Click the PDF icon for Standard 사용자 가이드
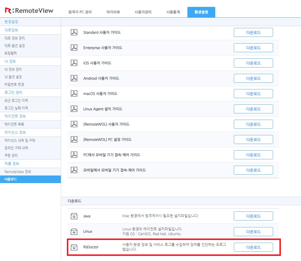The height and width of the screenshot is (261, 301). pos(74,32)
